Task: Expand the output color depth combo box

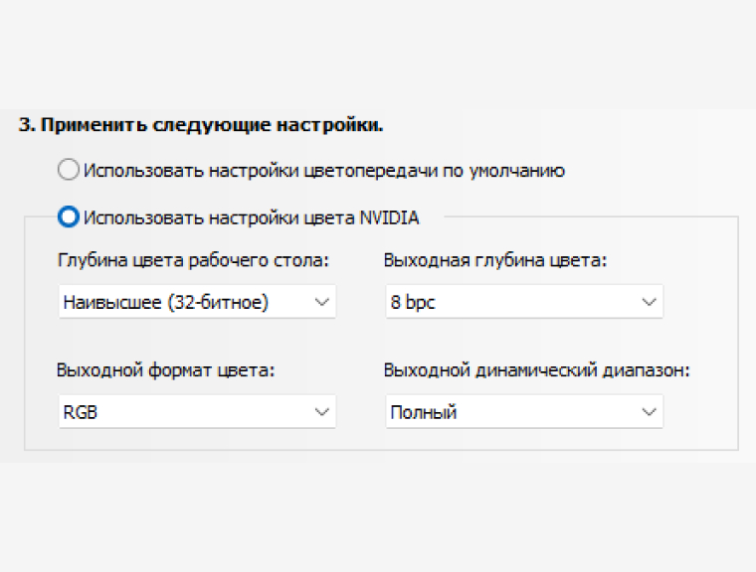Action: [x=524, y=302]
